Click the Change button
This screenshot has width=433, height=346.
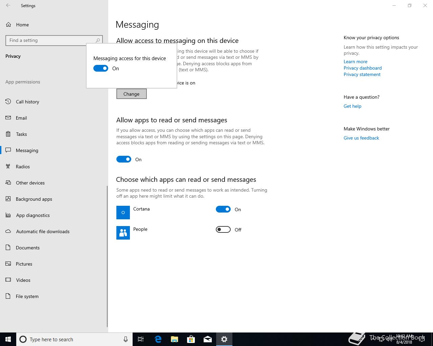(132, 94)
